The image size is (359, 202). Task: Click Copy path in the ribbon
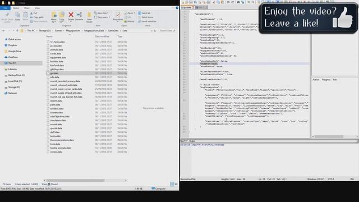[37, 17]
